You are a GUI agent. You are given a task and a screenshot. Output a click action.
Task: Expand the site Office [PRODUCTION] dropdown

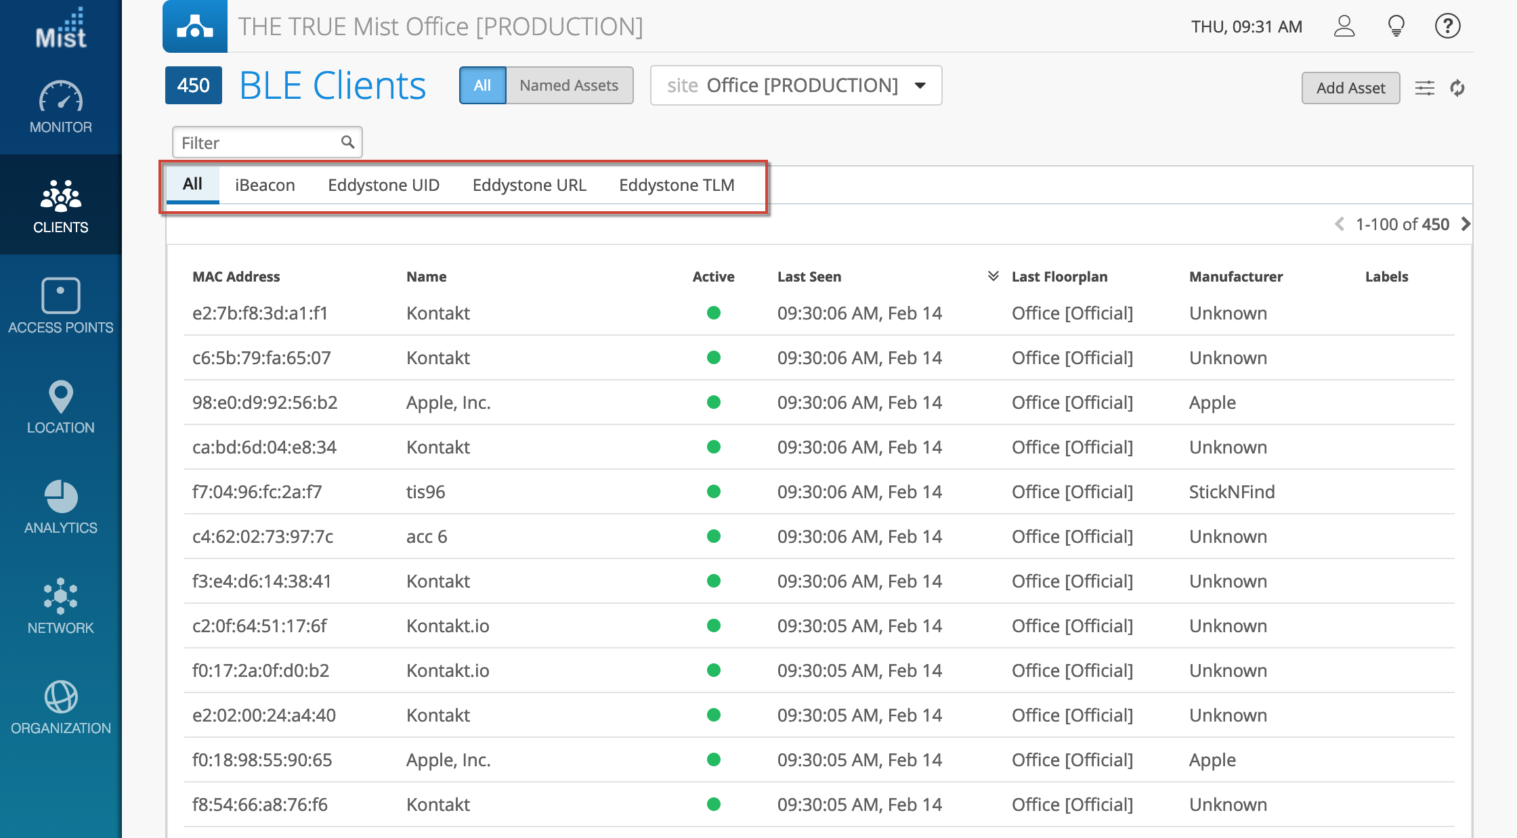796,85
